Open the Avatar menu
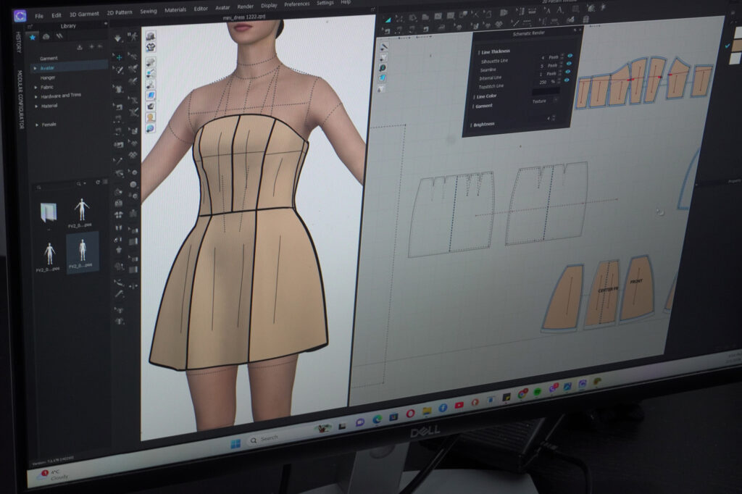This screenshot has height=494, width=742. (x=222, y=7)
